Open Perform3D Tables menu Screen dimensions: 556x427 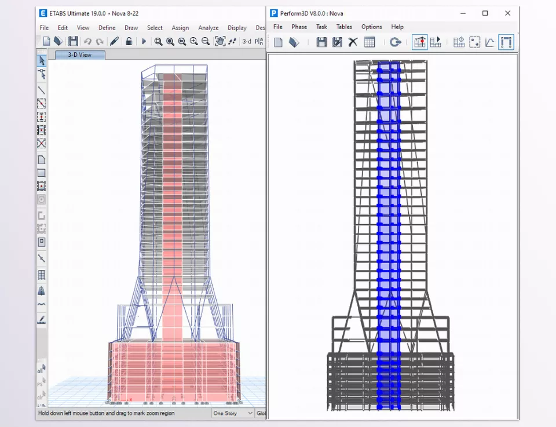click(344, 27)
